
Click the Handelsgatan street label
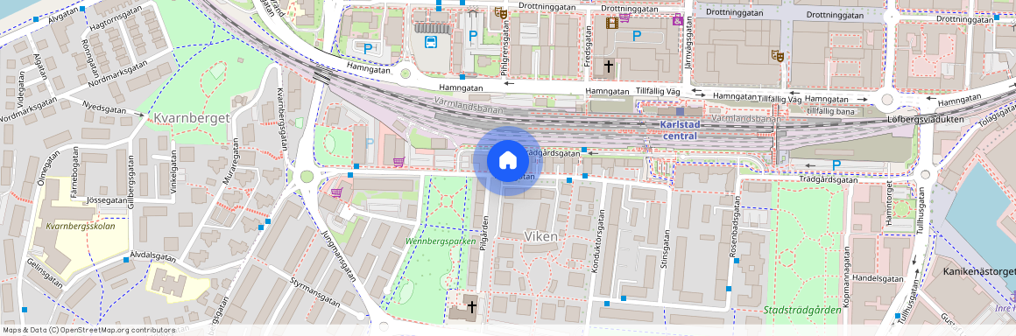[878, 278]
